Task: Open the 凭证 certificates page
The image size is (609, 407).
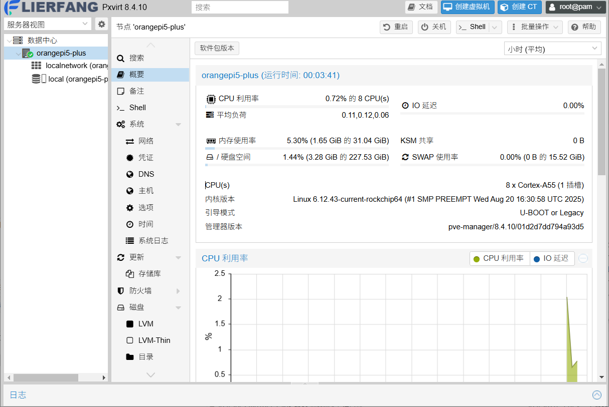Action: [x=146, y=158]
